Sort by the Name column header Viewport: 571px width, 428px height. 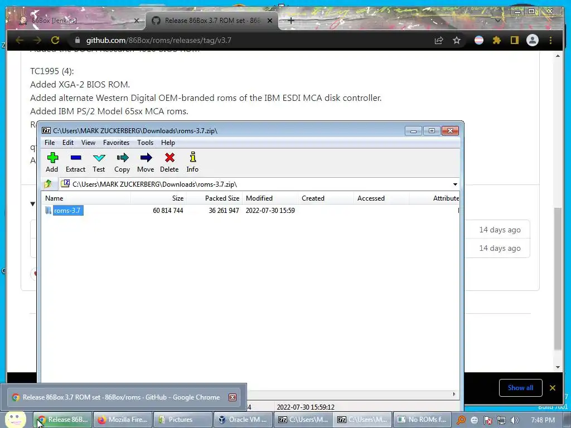[86, 198]
